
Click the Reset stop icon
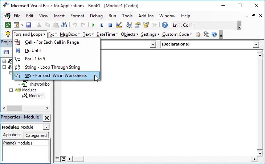point(110,25)
